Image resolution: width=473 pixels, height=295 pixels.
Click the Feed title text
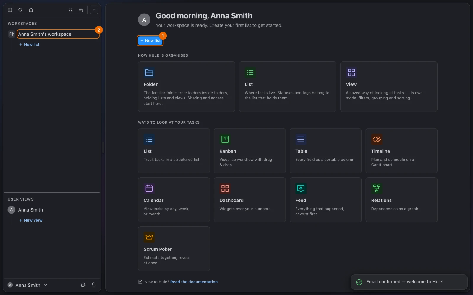301,200
